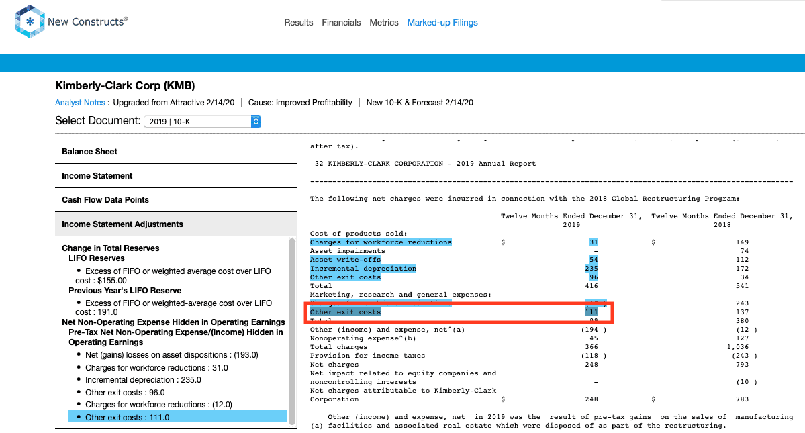Click highlighted Other exit costs : 111.0 item

tap(178, 417)
